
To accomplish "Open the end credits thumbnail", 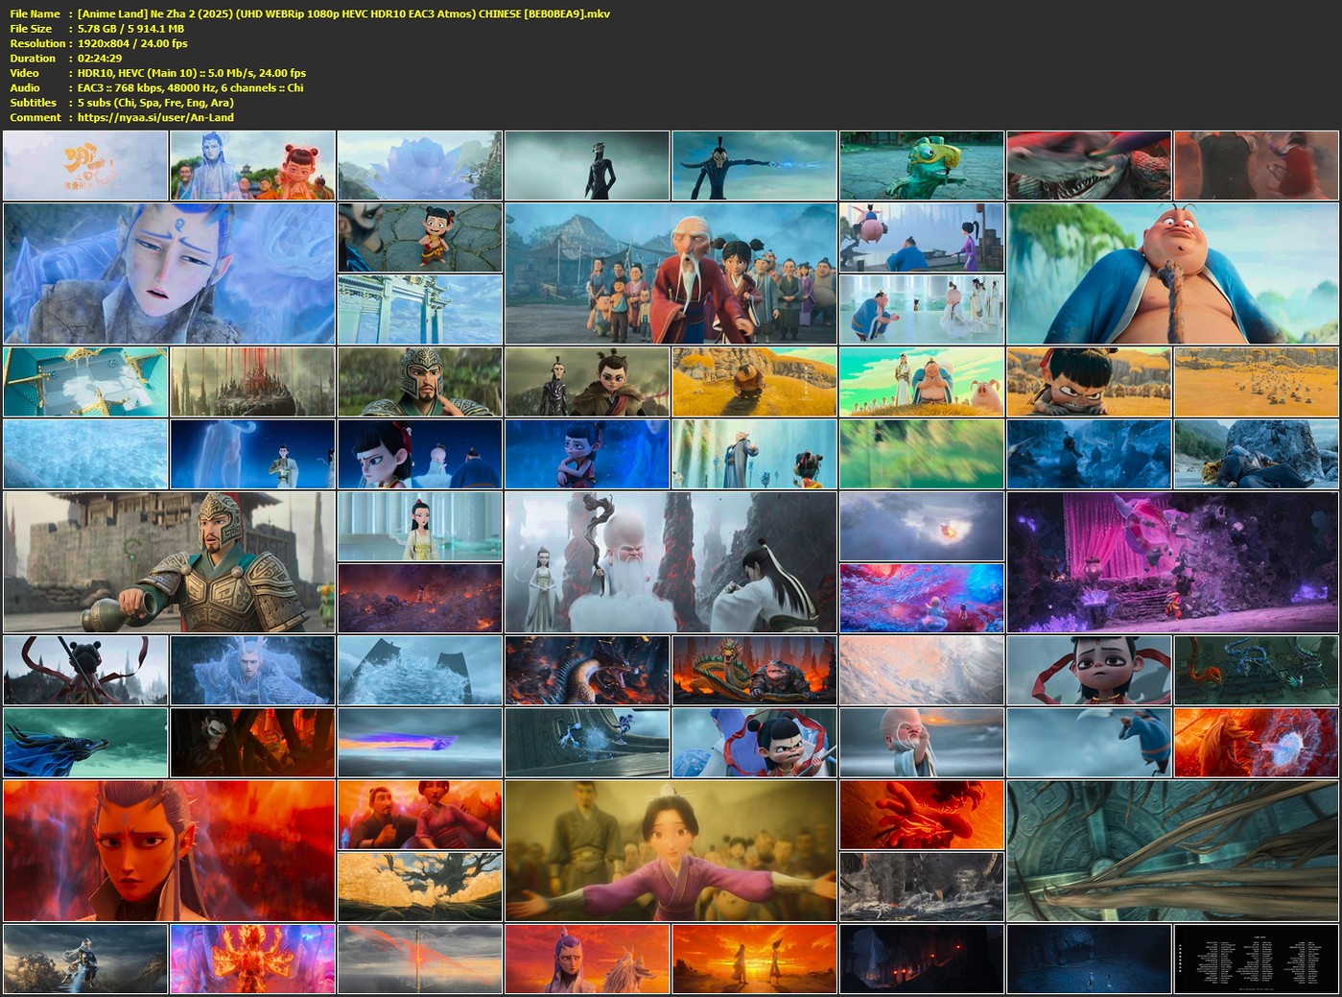I will tap(1257, 959).
